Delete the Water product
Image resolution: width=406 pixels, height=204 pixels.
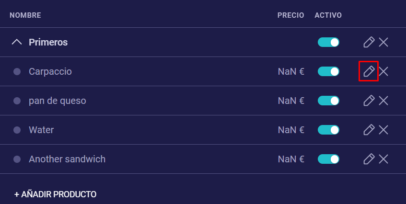coord(383,130)
